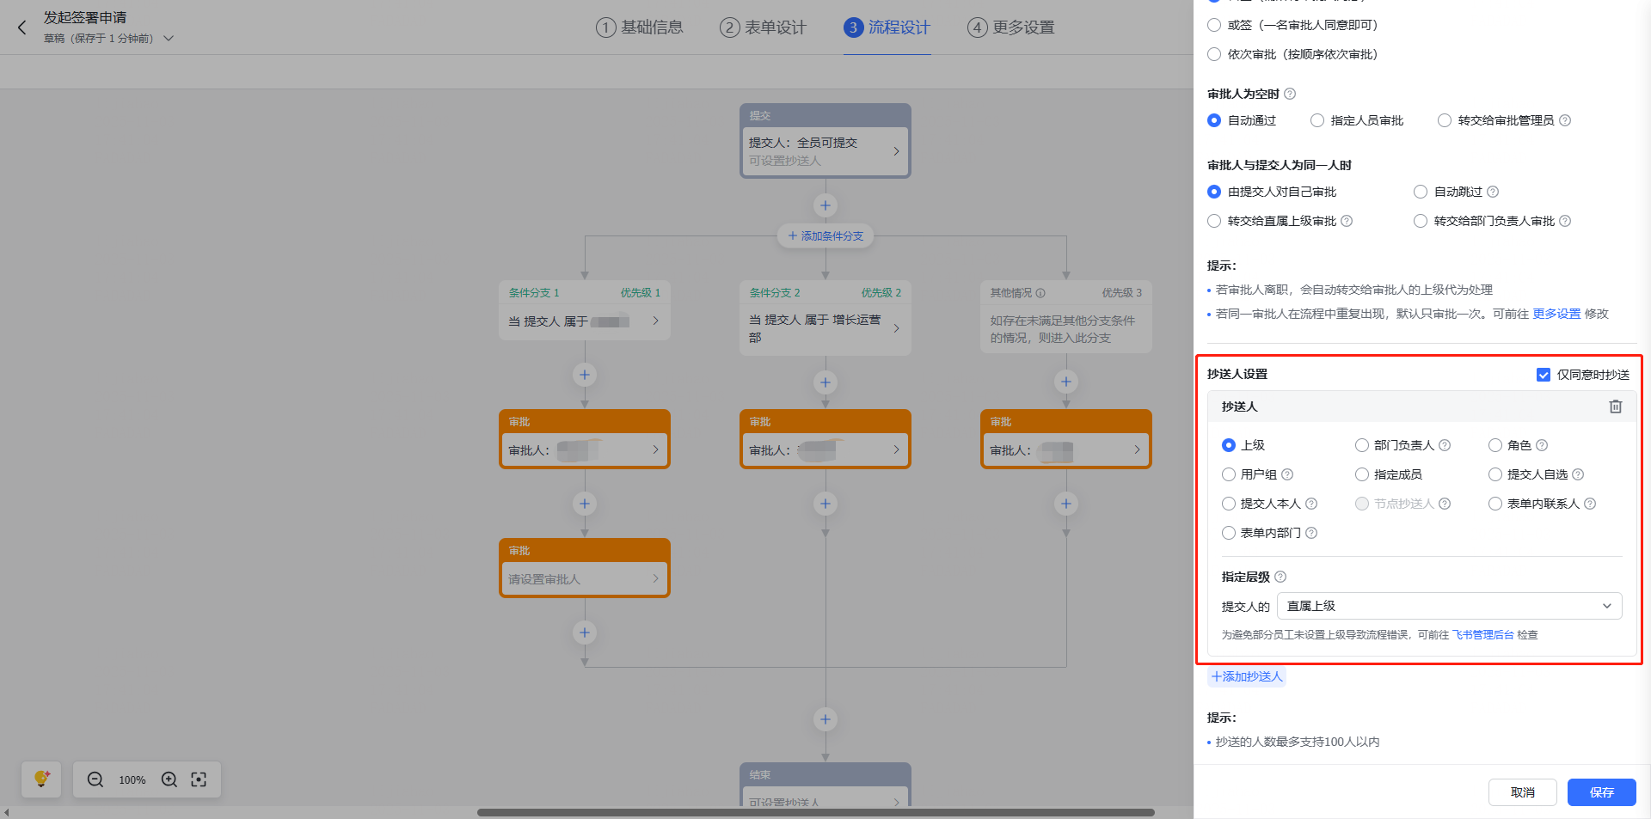The image size is (1651, 819).
Task: Open help icon beside 用户组 option
Action: 1287,474
